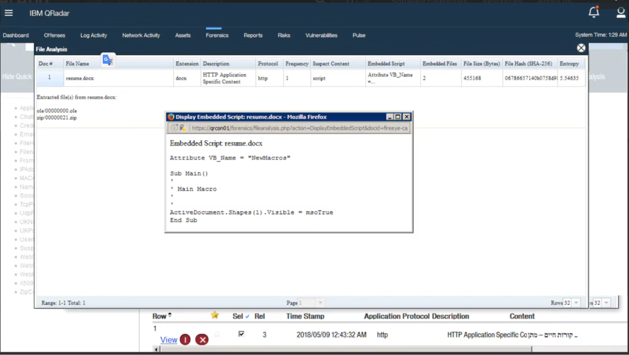This screenshot has height=355, width=629.
Task: Open the Offenses tab
Action: (54, 35)
